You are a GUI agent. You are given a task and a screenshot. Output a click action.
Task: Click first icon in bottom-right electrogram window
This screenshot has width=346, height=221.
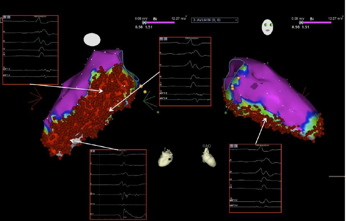[x=232, y=146]
